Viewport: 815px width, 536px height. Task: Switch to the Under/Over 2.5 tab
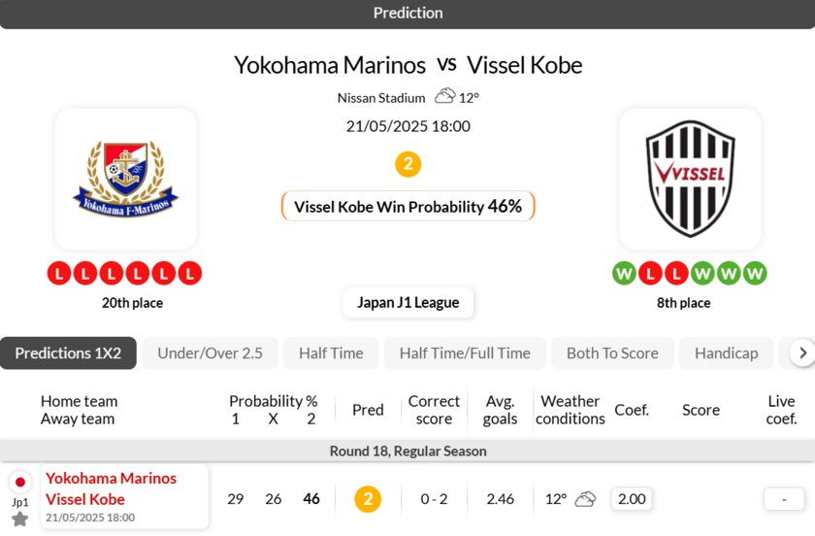[x=210, y=353]
